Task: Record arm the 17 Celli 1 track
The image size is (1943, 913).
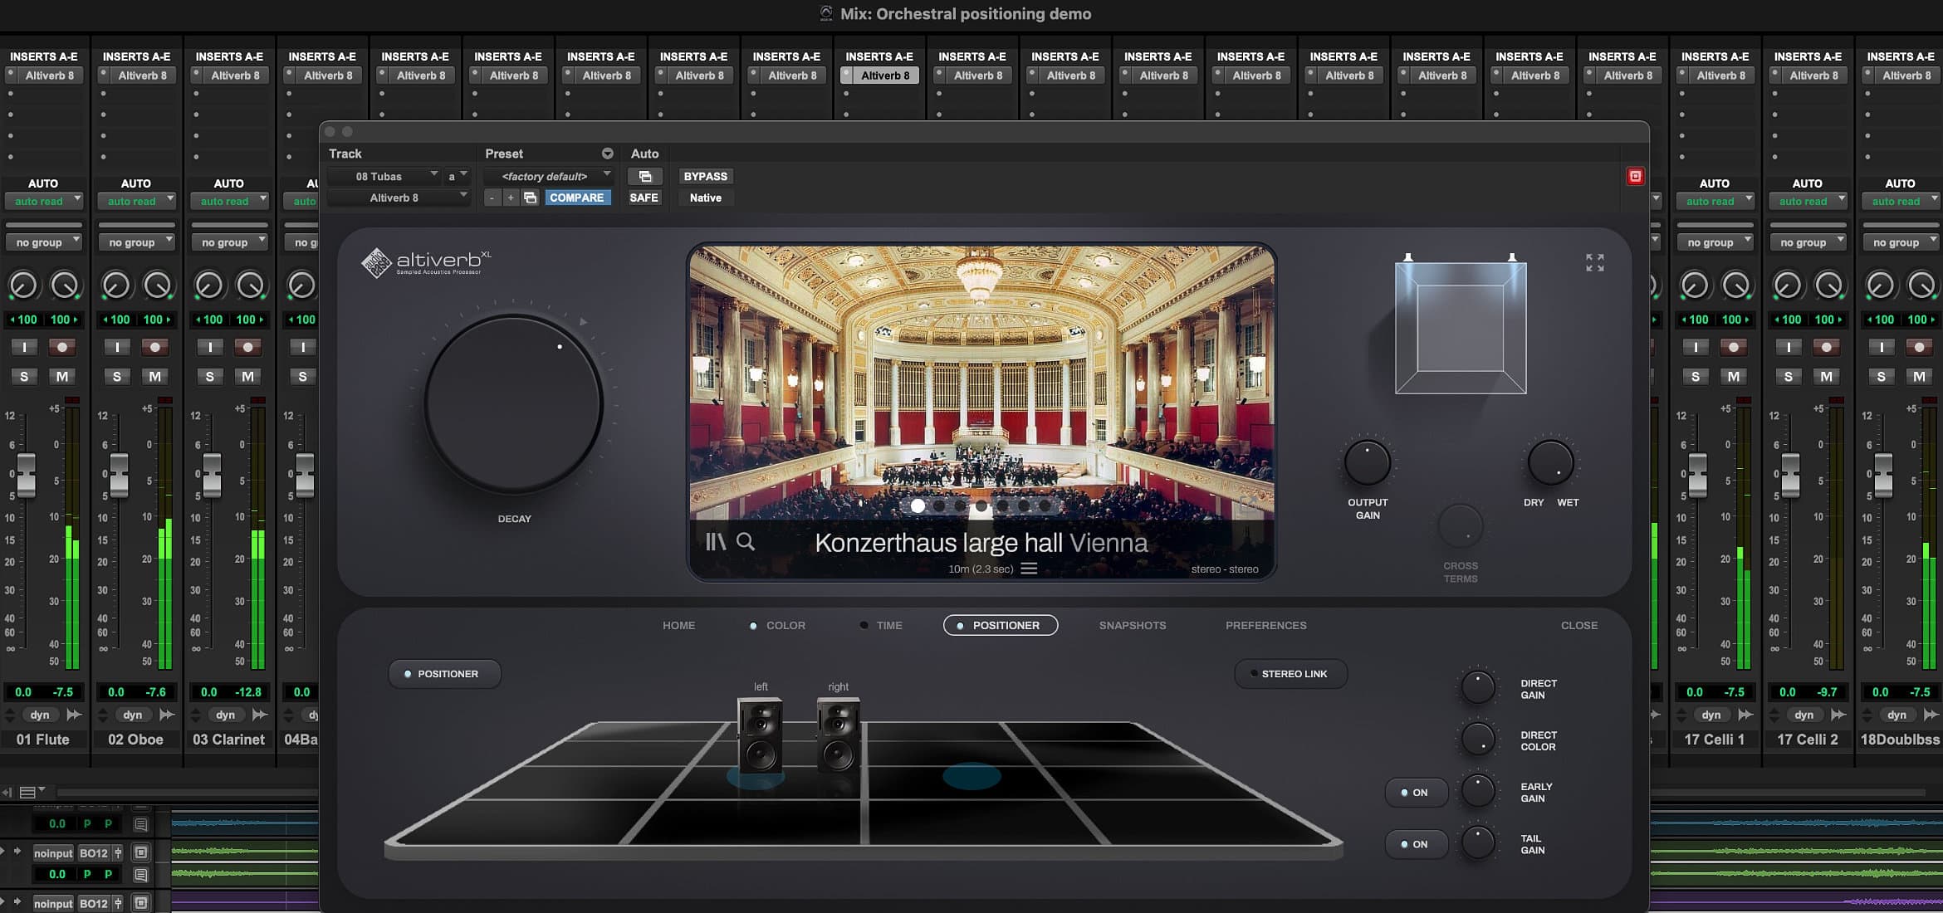Action: [x=1733, y=347]
